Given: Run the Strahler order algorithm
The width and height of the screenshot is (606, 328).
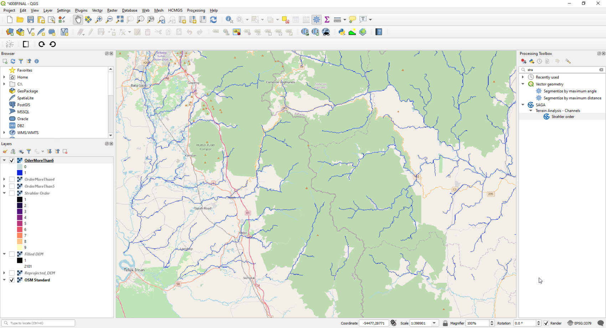Looking at the screenshot, I should coord(563,116).
